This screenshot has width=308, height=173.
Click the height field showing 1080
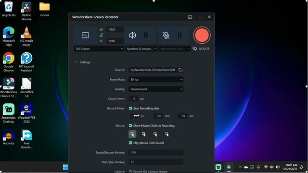115,41
